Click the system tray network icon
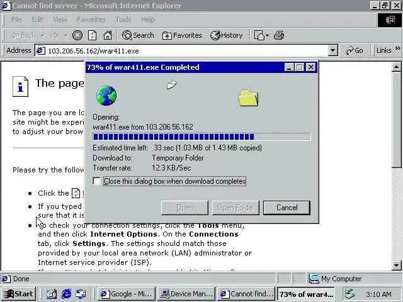This screenshot has width=403, height=302. point(349,294)
